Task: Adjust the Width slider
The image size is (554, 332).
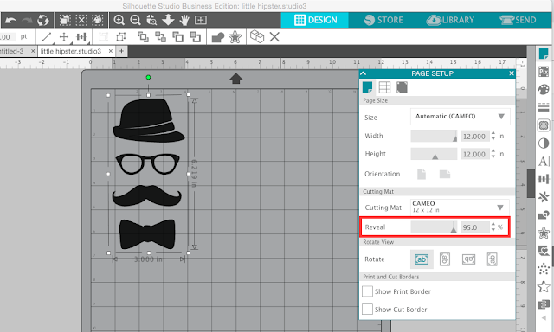Action: point(434,137)
